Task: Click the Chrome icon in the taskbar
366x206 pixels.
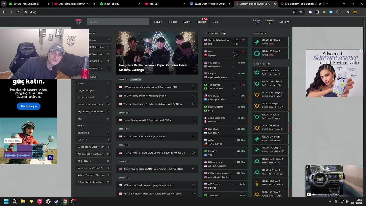Action: 65,201
